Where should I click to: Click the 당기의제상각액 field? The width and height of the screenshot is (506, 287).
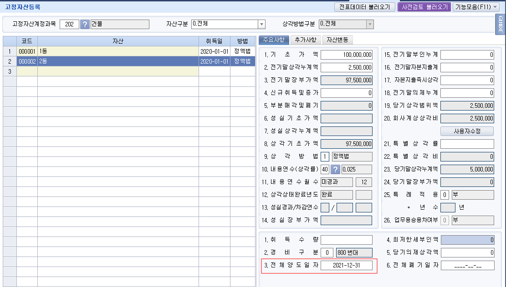click(x=467, y=252)
